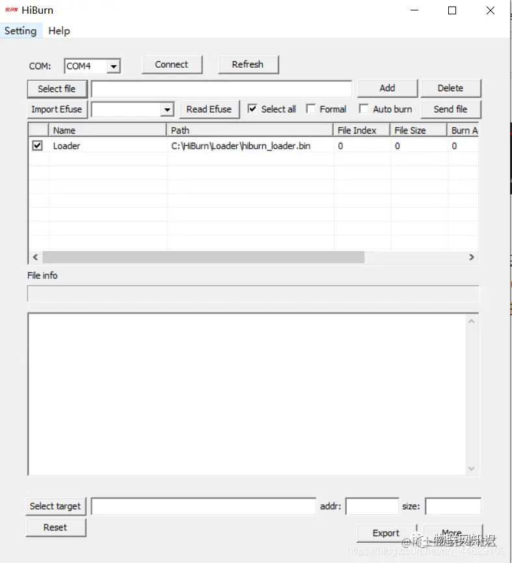The width and height of the screenshot is (512, 563).
Task: Click the table's right scroll arrow
Action: coord(472,257)
